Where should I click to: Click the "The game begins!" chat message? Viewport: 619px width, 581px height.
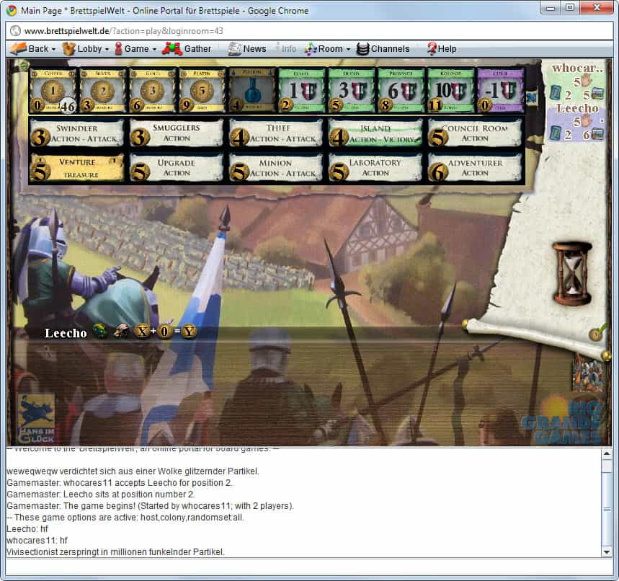(x=151, y=506)
